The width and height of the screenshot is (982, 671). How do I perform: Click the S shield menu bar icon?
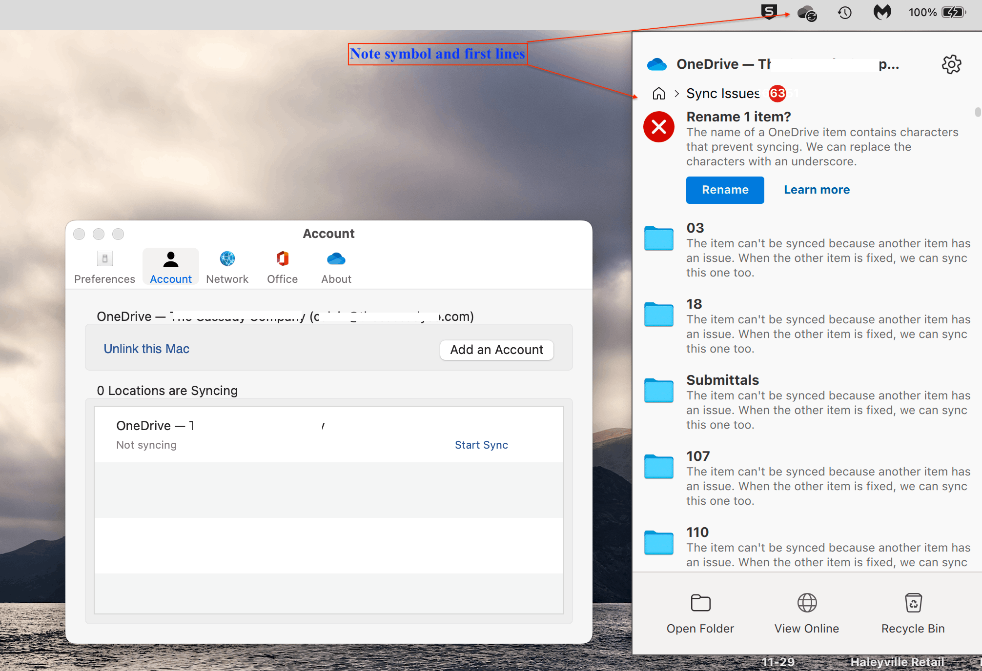(x=769, y=12)
